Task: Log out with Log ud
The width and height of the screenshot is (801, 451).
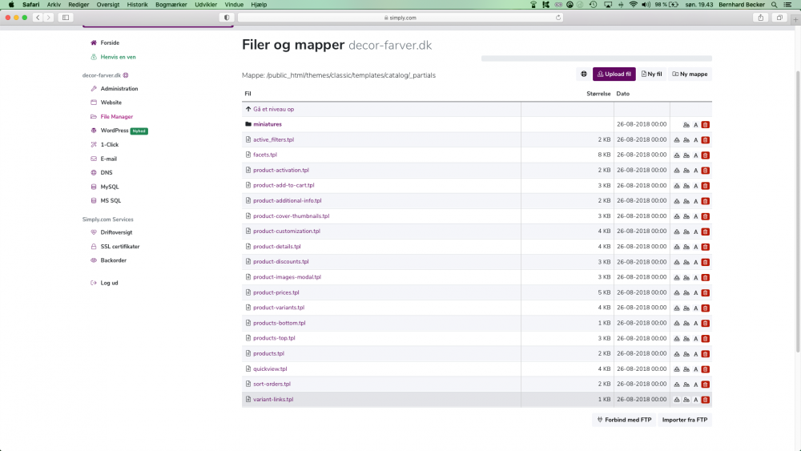Action: tap(109, 283)
